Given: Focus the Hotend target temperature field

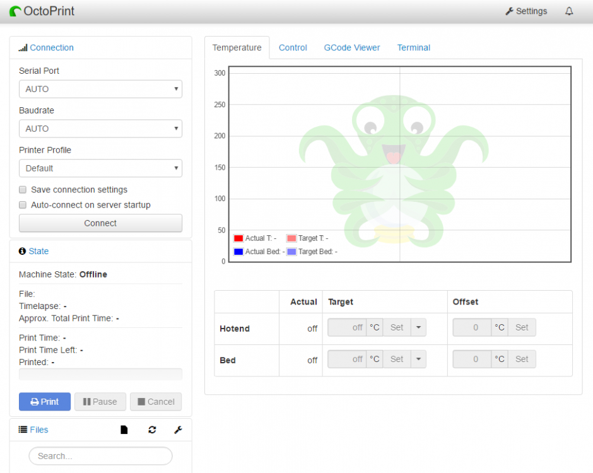Looking at the screenshot, I should [x=347, y=327].
